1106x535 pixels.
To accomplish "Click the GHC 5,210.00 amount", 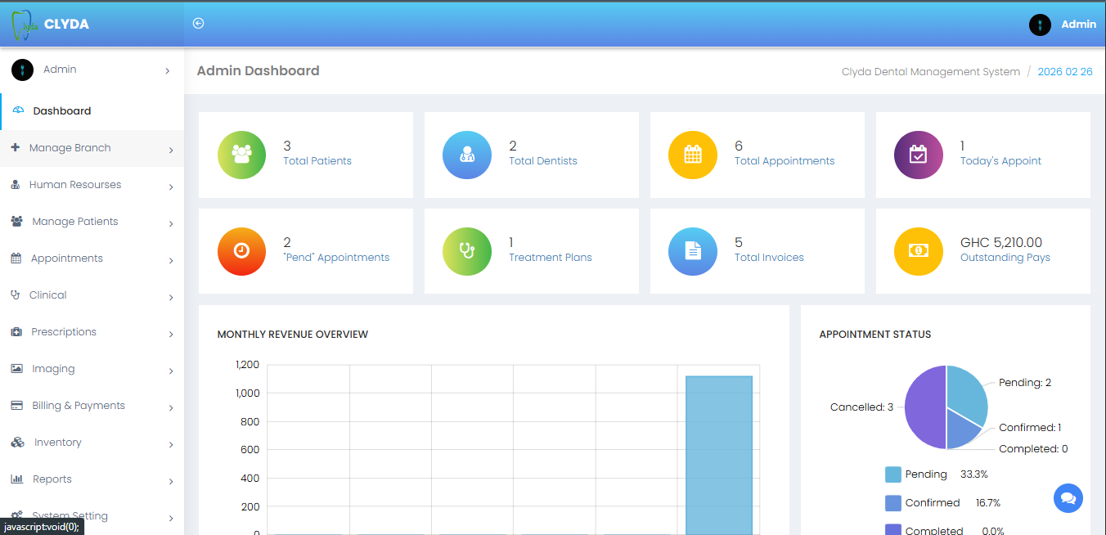I will pos(1001,242).
